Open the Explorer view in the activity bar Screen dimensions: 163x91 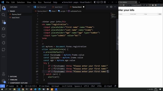[3, 8]
